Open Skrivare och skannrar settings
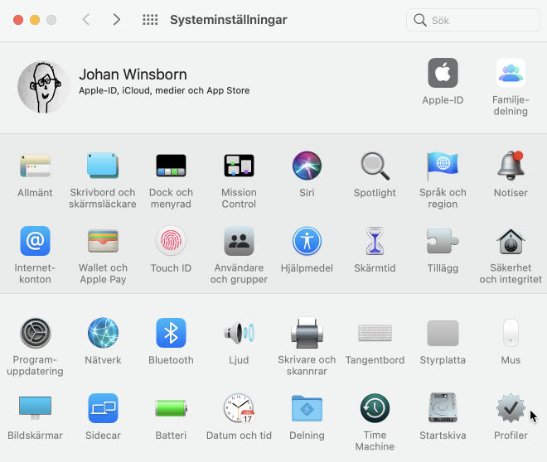The height and width of the screenshot is (462, 547). pyautogui.click(x=307, y=333)
